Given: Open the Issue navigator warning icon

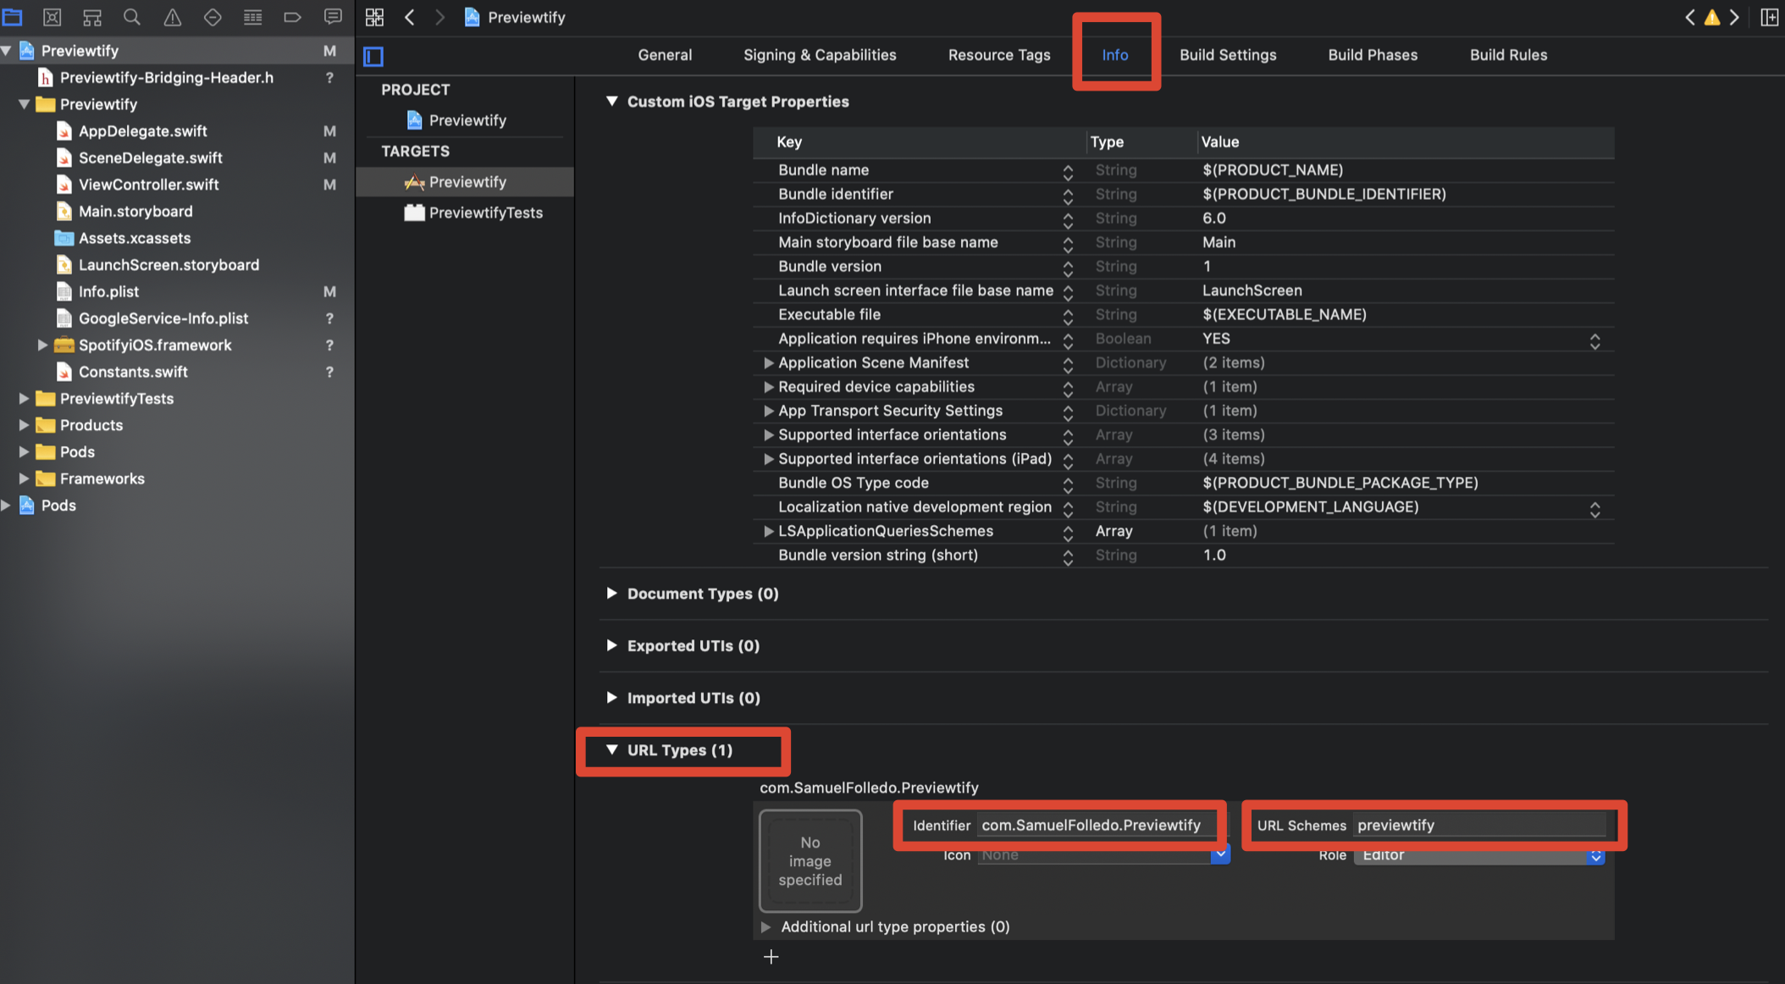Looking at the screenshot, I should click(172, 17).
